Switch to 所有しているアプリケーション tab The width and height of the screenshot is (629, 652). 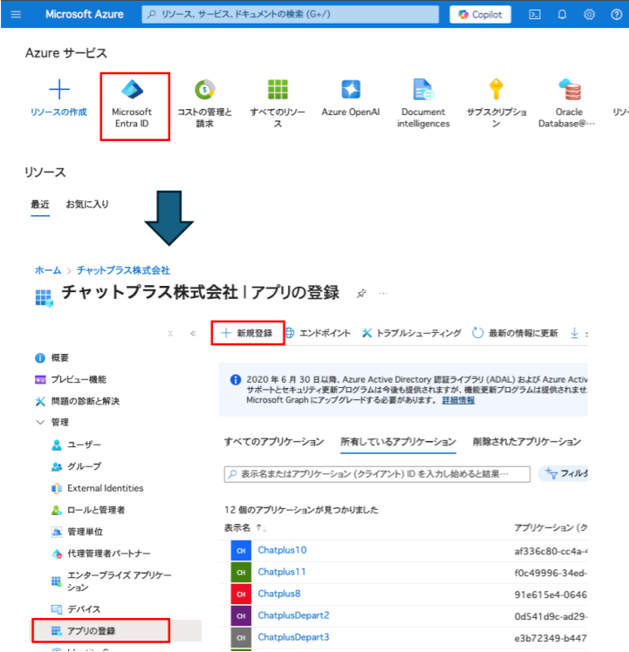(x=398, y=442)
